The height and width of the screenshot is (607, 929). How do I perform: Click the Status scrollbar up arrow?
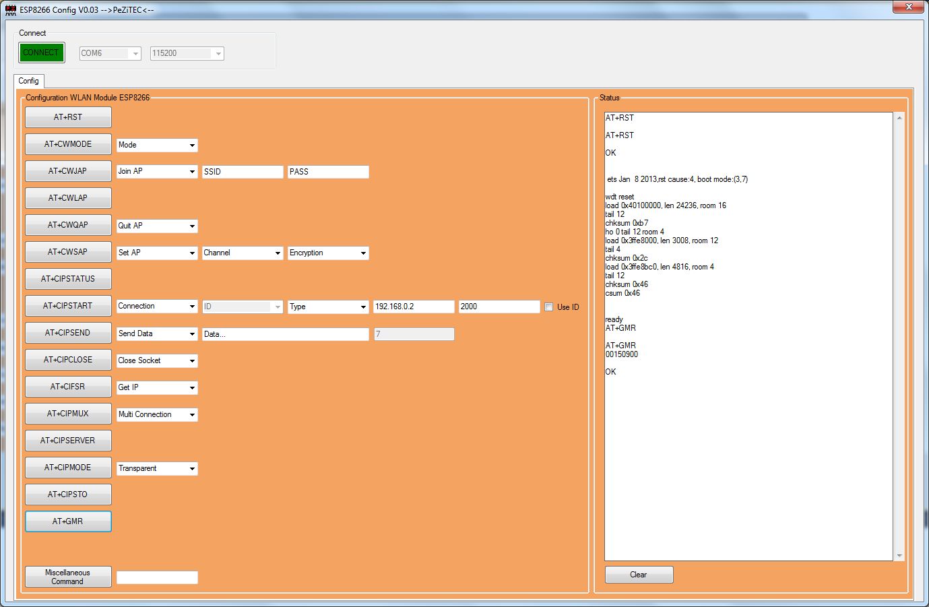[x=899, y=118]
